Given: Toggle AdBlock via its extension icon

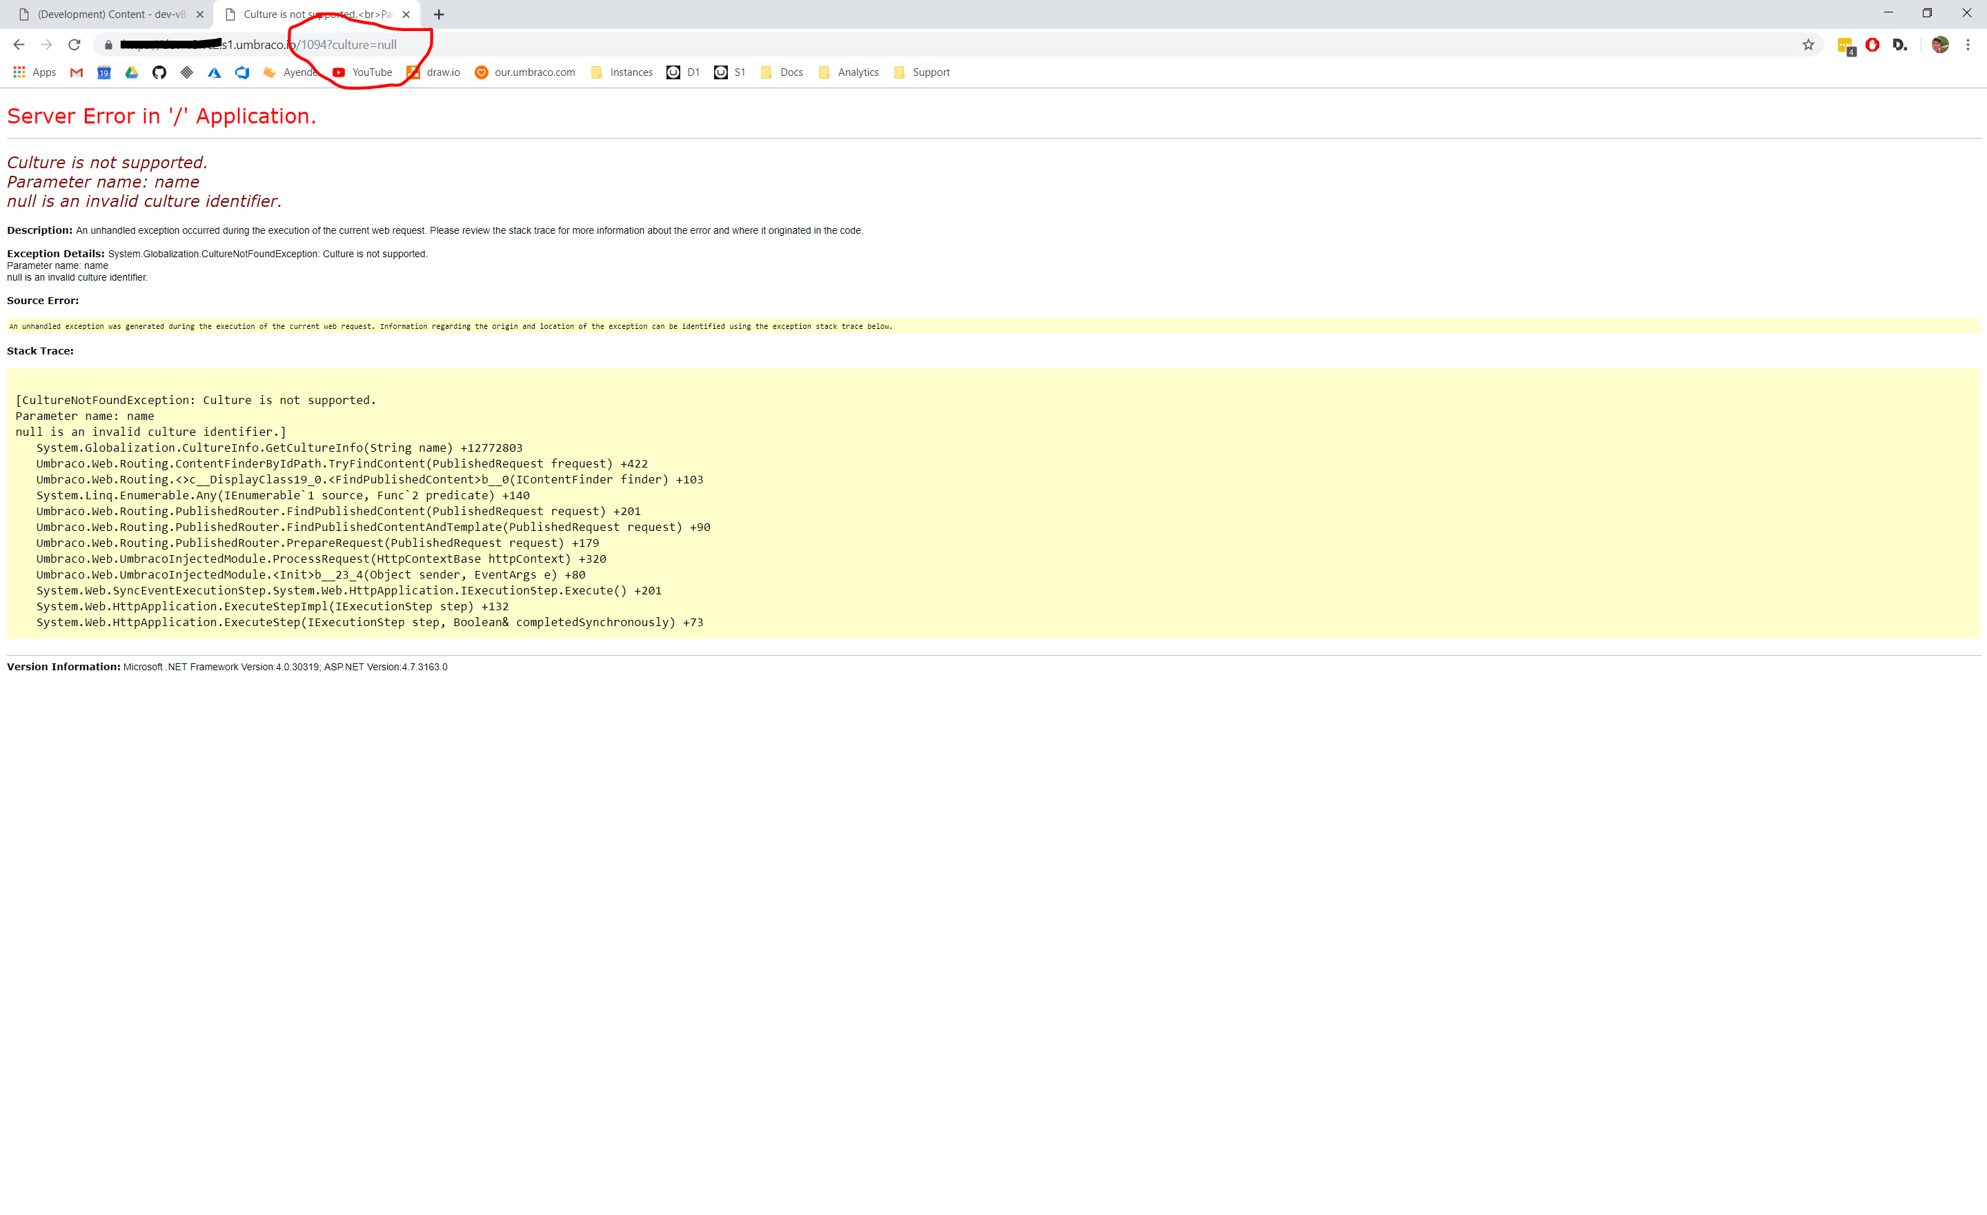Looking at the screenshot, I should pos(1872,45).
